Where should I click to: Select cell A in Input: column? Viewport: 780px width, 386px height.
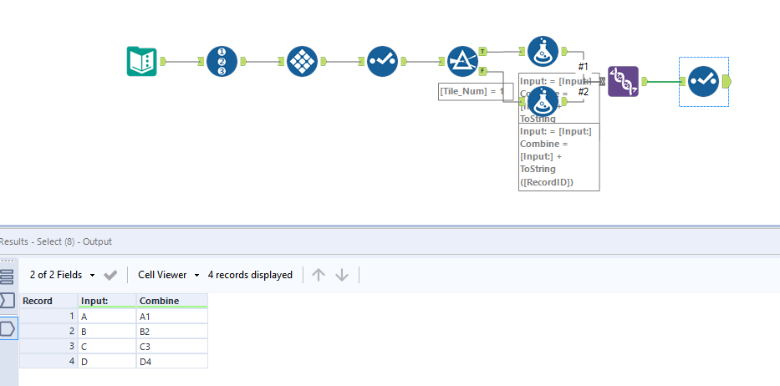pos(107,316)
